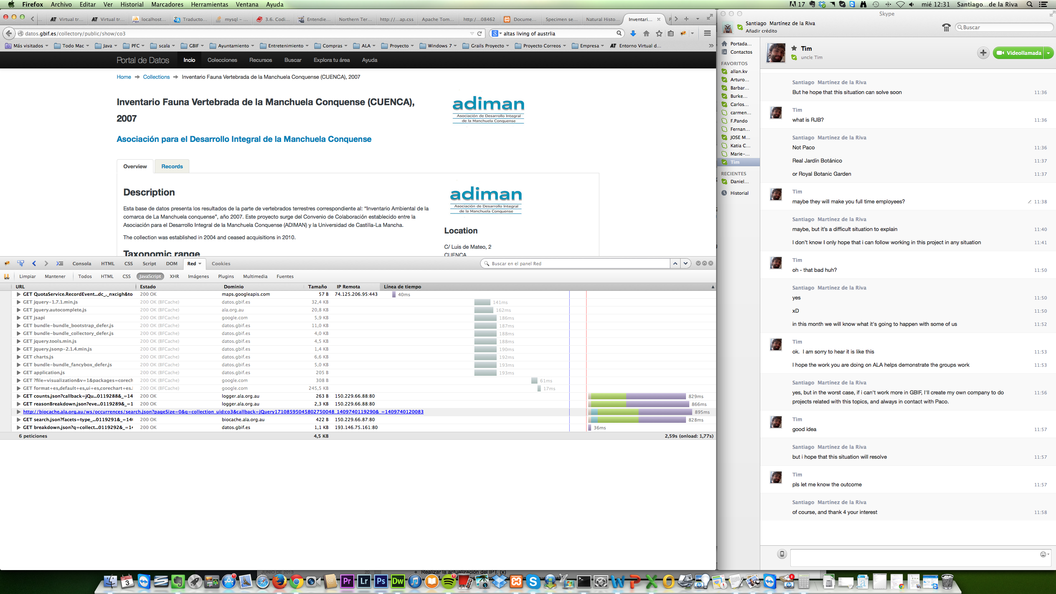Expand the GET jsapi request row
Viewport: 1056px width, 594px height.
[19, 318]
